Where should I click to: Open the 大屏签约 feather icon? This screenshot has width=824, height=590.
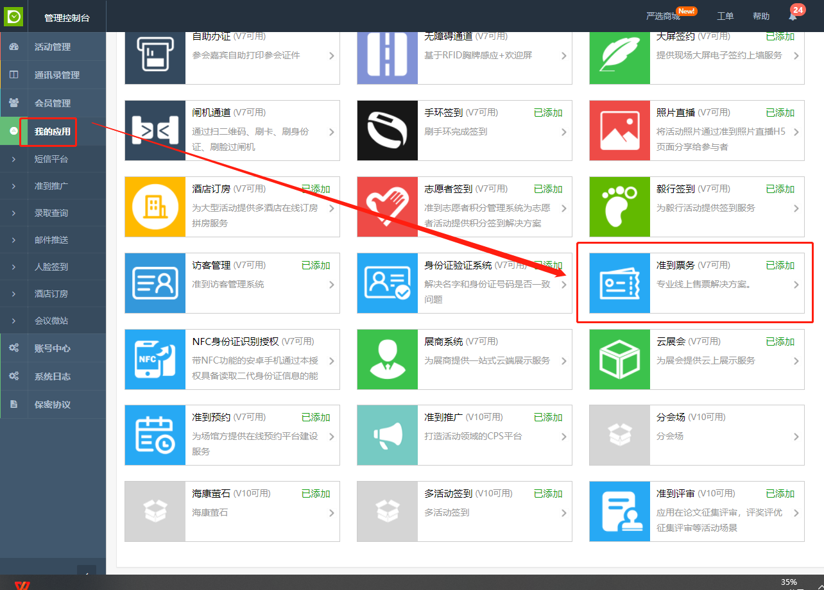point(620,58)
